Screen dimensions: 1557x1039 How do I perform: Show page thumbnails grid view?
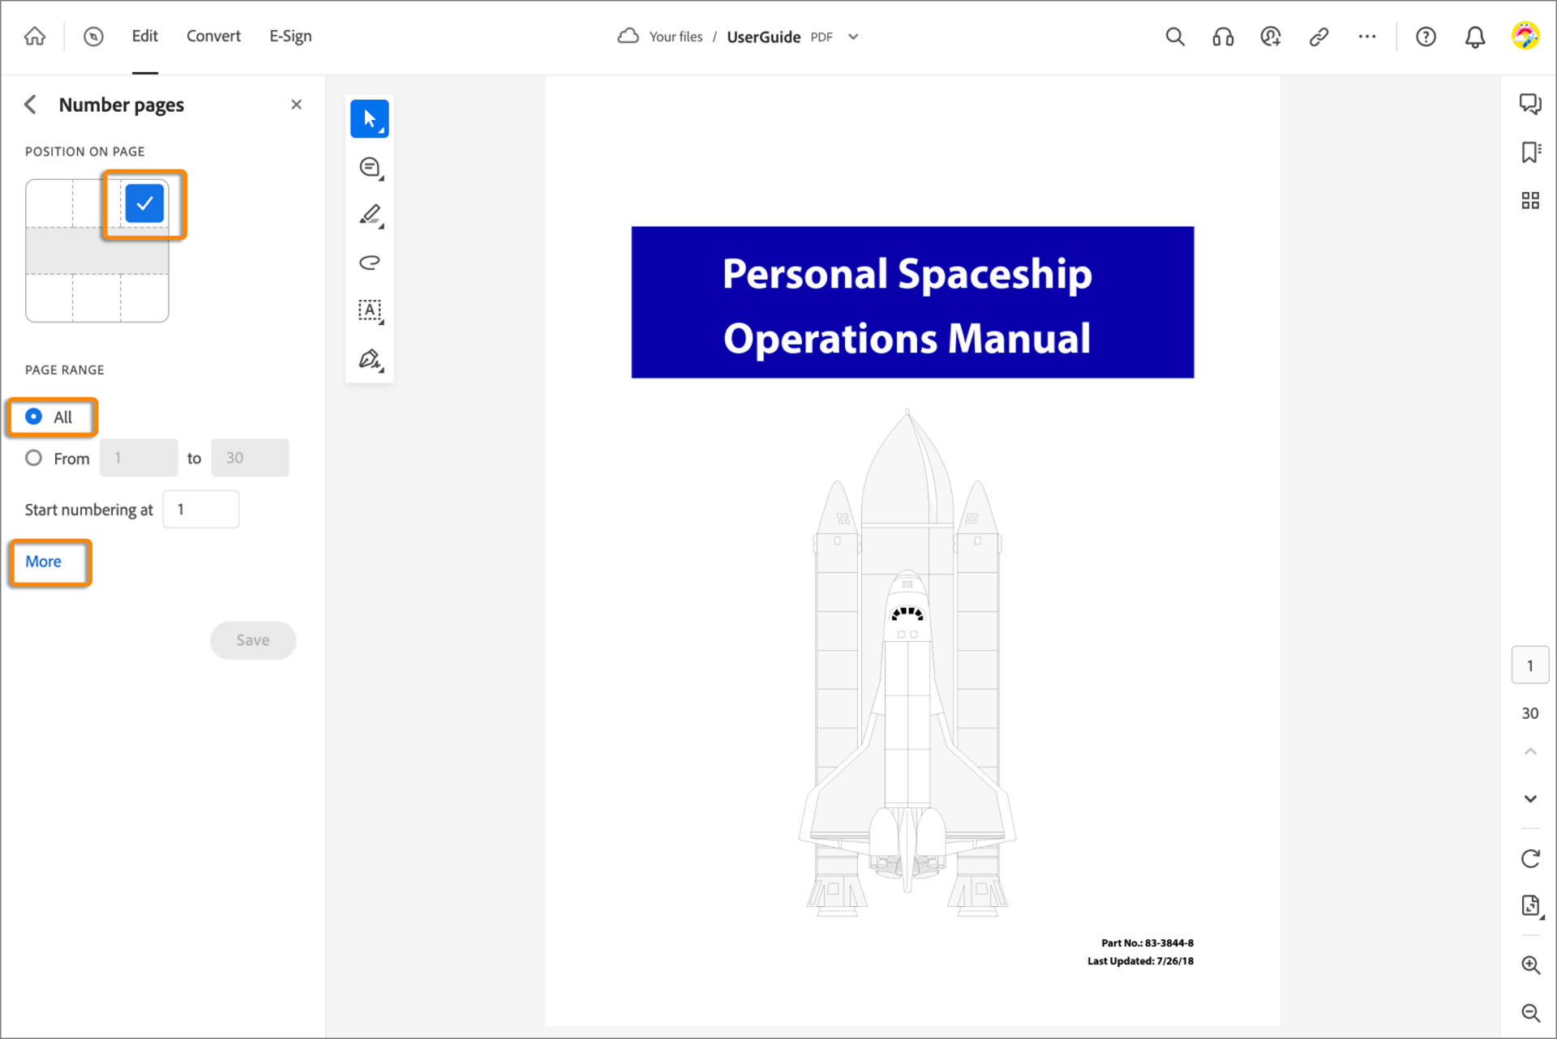pyautogui.click(x=1529, y=200)
